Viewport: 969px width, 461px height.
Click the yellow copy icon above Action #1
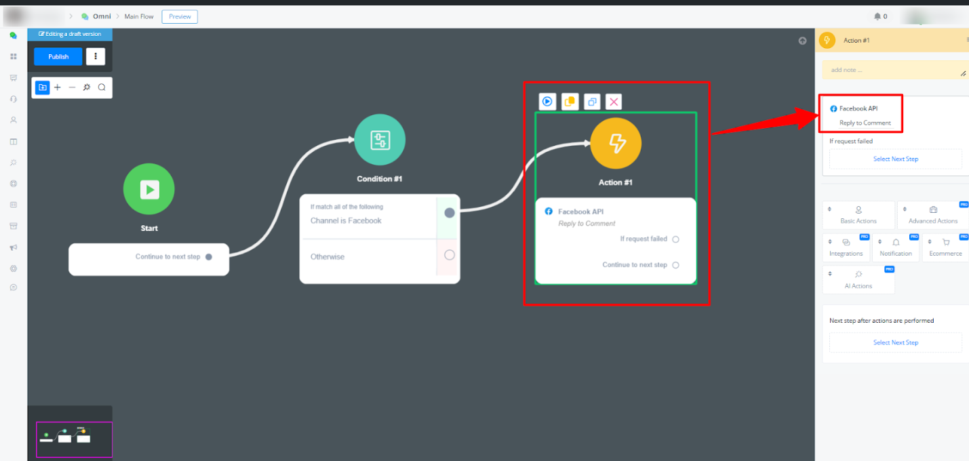570,102
